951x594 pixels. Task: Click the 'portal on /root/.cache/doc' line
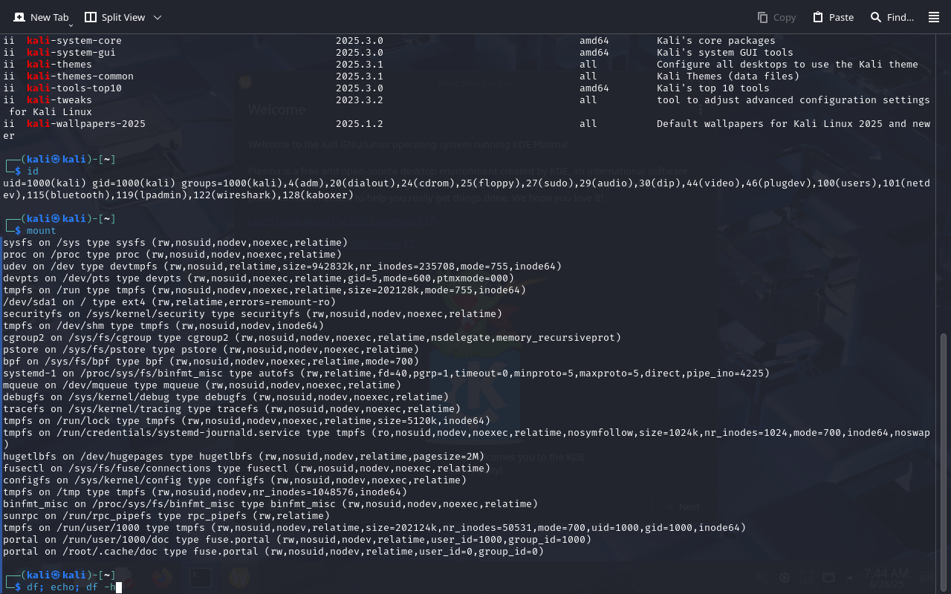(273, 552)
